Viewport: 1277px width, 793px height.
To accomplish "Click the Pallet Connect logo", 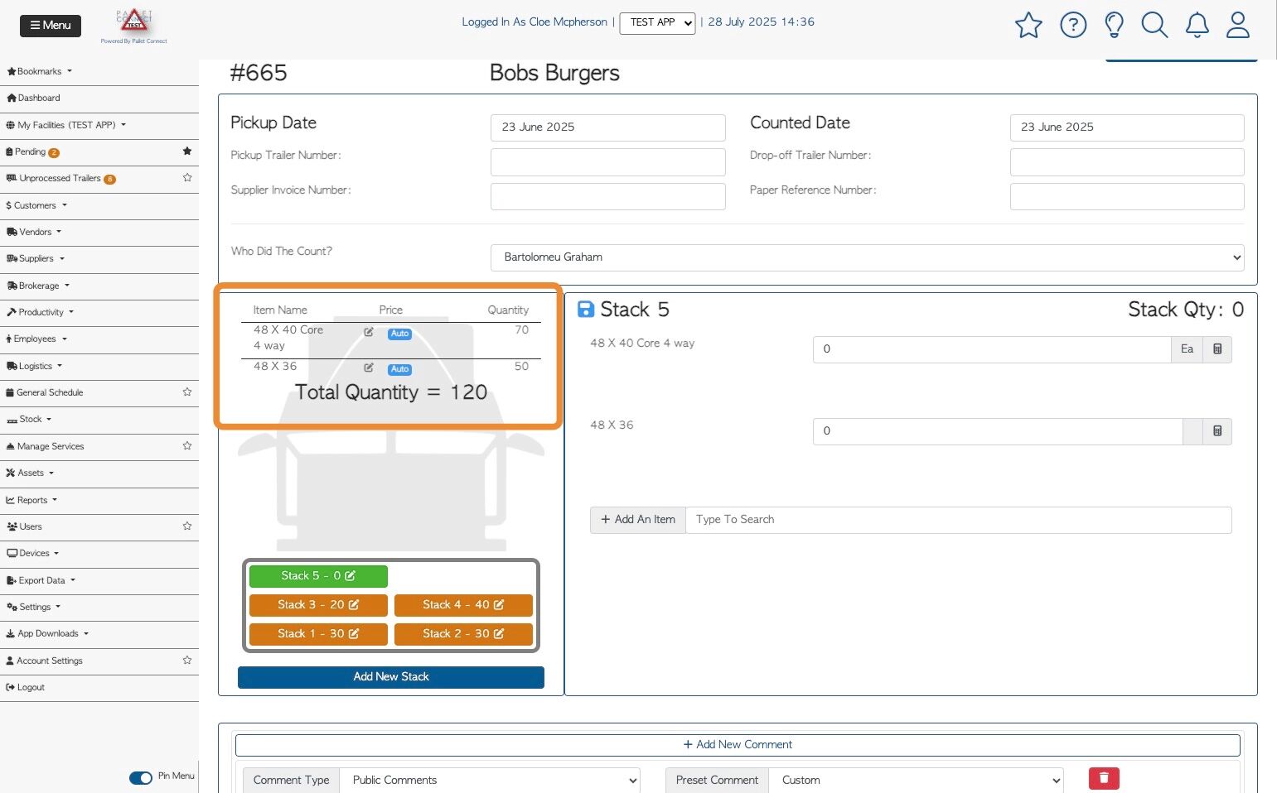I will click(x=134, y=26).
